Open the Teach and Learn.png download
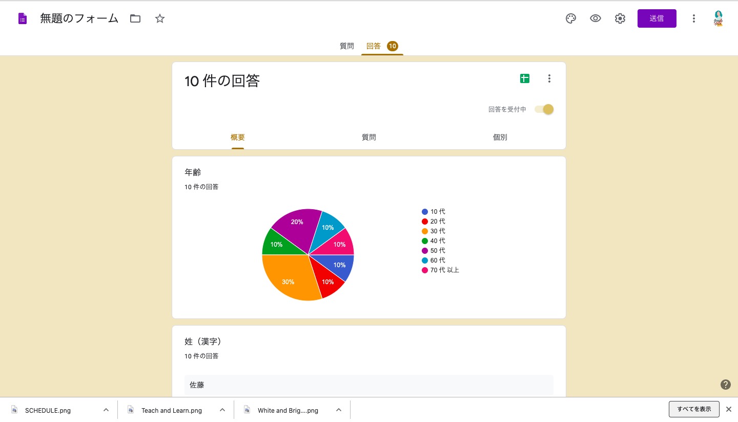The height and width of the screenshot is (422, 738). (171, 410)
